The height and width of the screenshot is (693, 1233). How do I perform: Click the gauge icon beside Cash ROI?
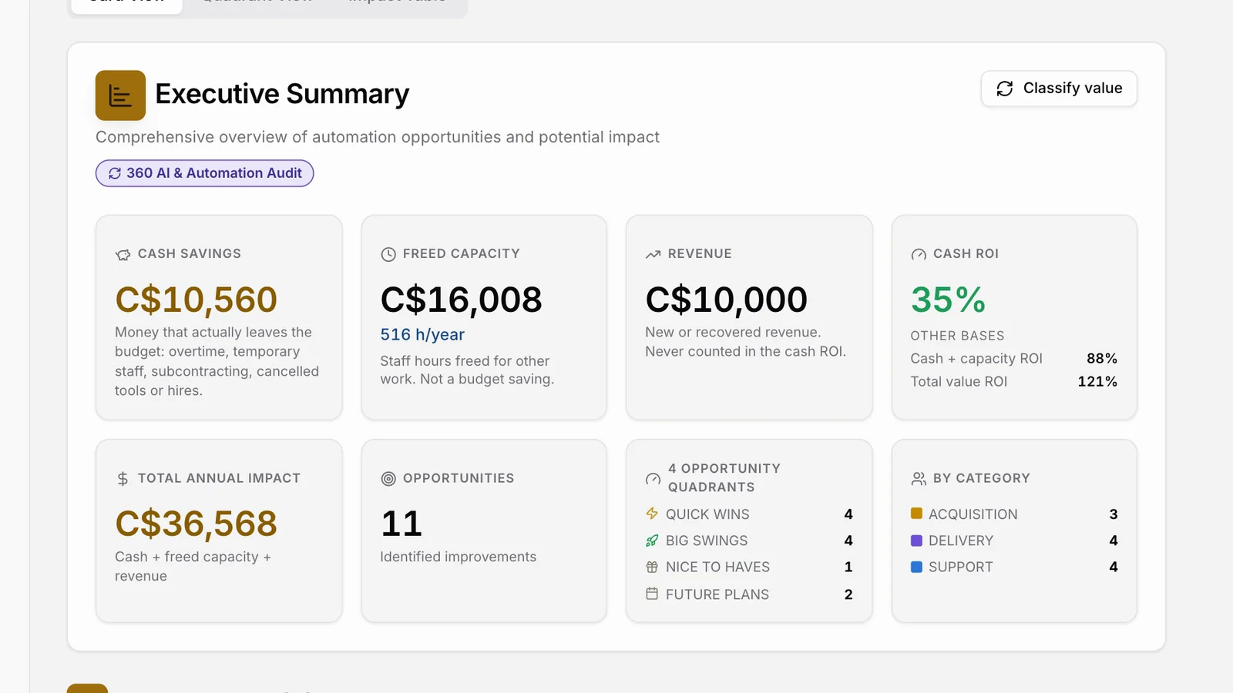pos(919,254)
